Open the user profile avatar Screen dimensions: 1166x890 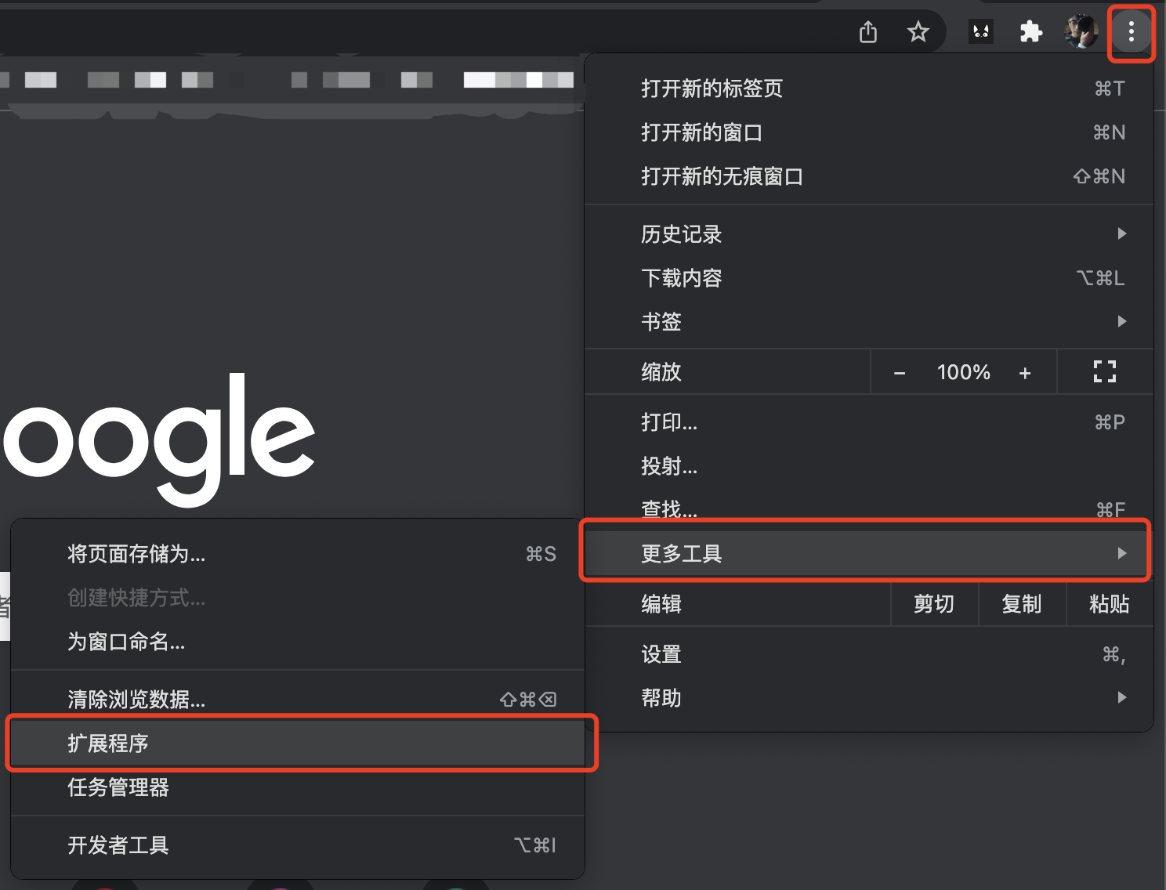[x=1081, y=32]
